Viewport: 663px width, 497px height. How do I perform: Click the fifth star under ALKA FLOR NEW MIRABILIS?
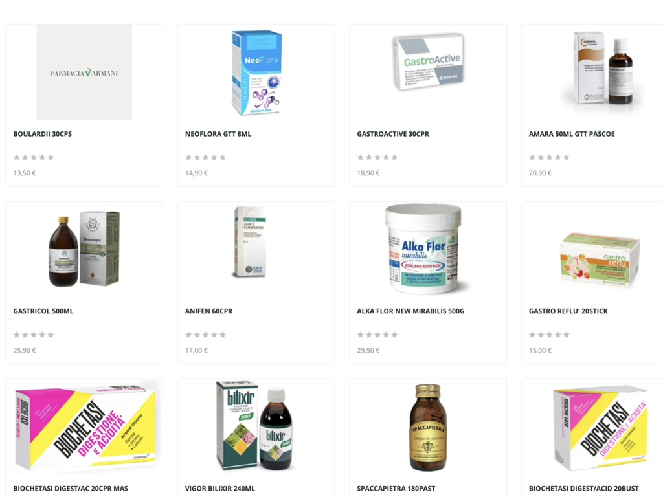click(x=394, y=335)
